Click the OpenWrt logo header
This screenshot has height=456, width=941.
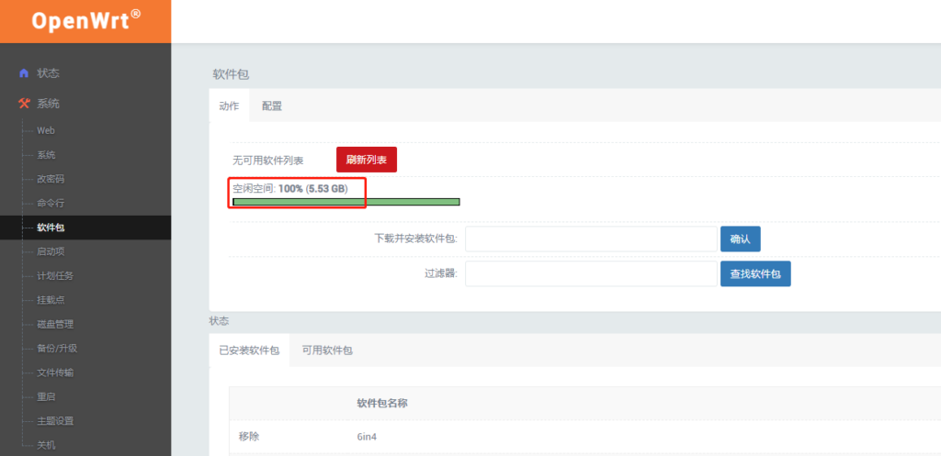(85, 21)
